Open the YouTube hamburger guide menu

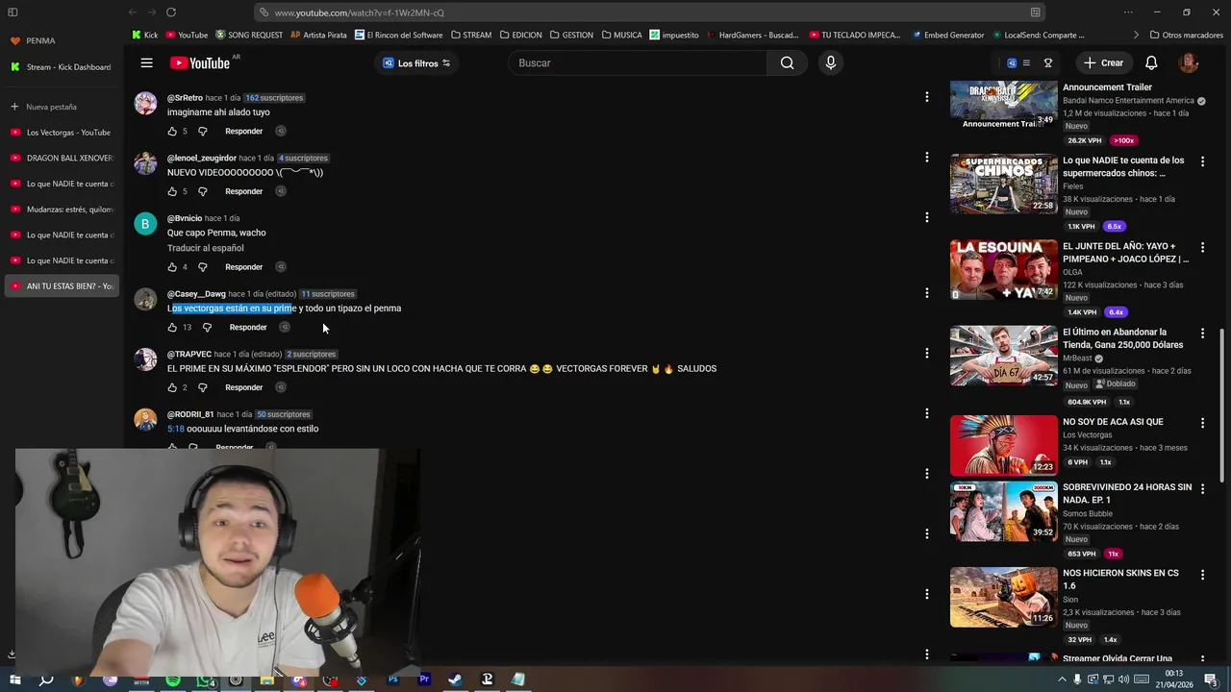tap(146, 62)
